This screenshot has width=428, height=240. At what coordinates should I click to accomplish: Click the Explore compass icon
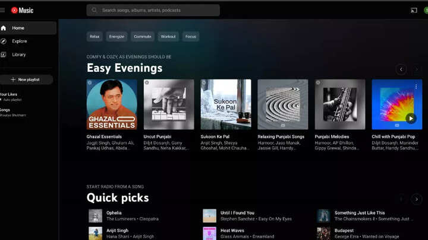(4, 41)
